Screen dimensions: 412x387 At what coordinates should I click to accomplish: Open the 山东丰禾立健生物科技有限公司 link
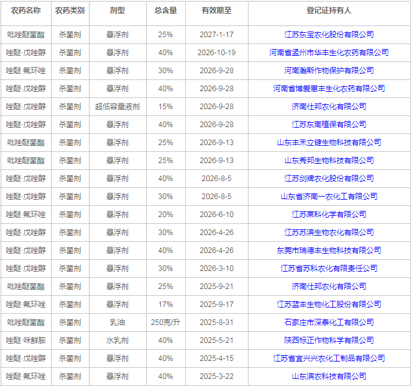click(x=329, y=143)
